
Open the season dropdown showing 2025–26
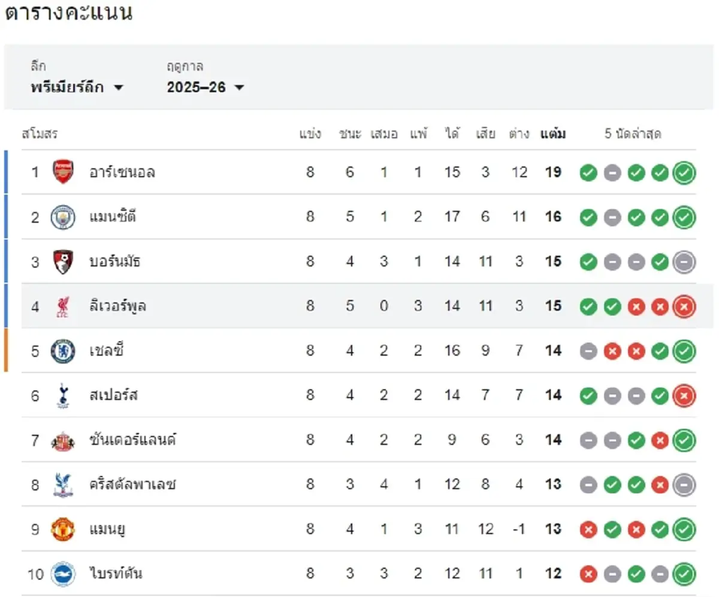coord(205,87)
